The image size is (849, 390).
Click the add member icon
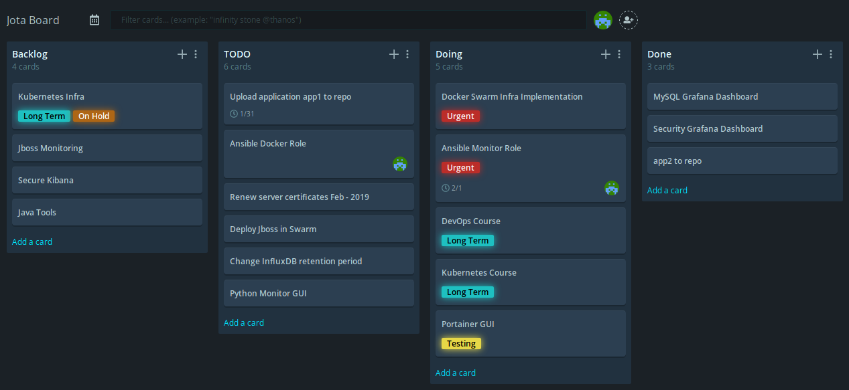628,20
